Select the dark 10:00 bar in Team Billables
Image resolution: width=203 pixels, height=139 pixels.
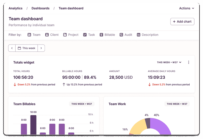coord(33,125)
